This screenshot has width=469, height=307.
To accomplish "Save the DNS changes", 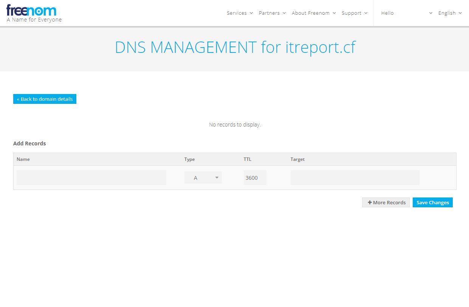I will pyautogui.click(x=433, y=202).
